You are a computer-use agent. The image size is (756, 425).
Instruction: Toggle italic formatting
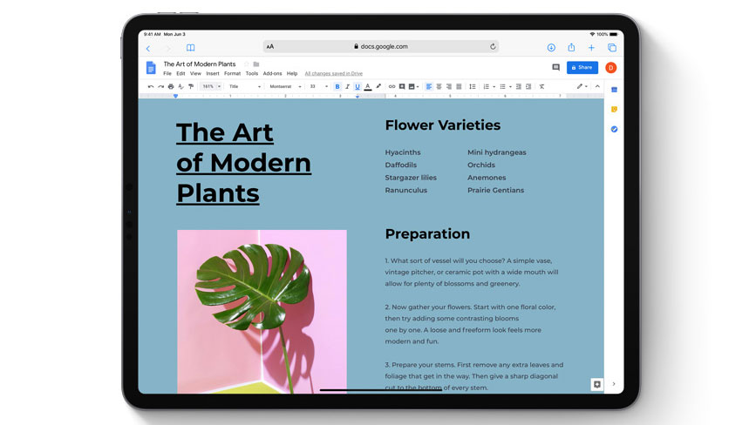click(347, 86)
